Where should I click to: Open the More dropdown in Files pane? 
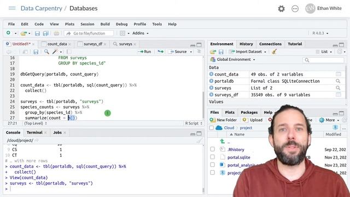click(329, 120)
